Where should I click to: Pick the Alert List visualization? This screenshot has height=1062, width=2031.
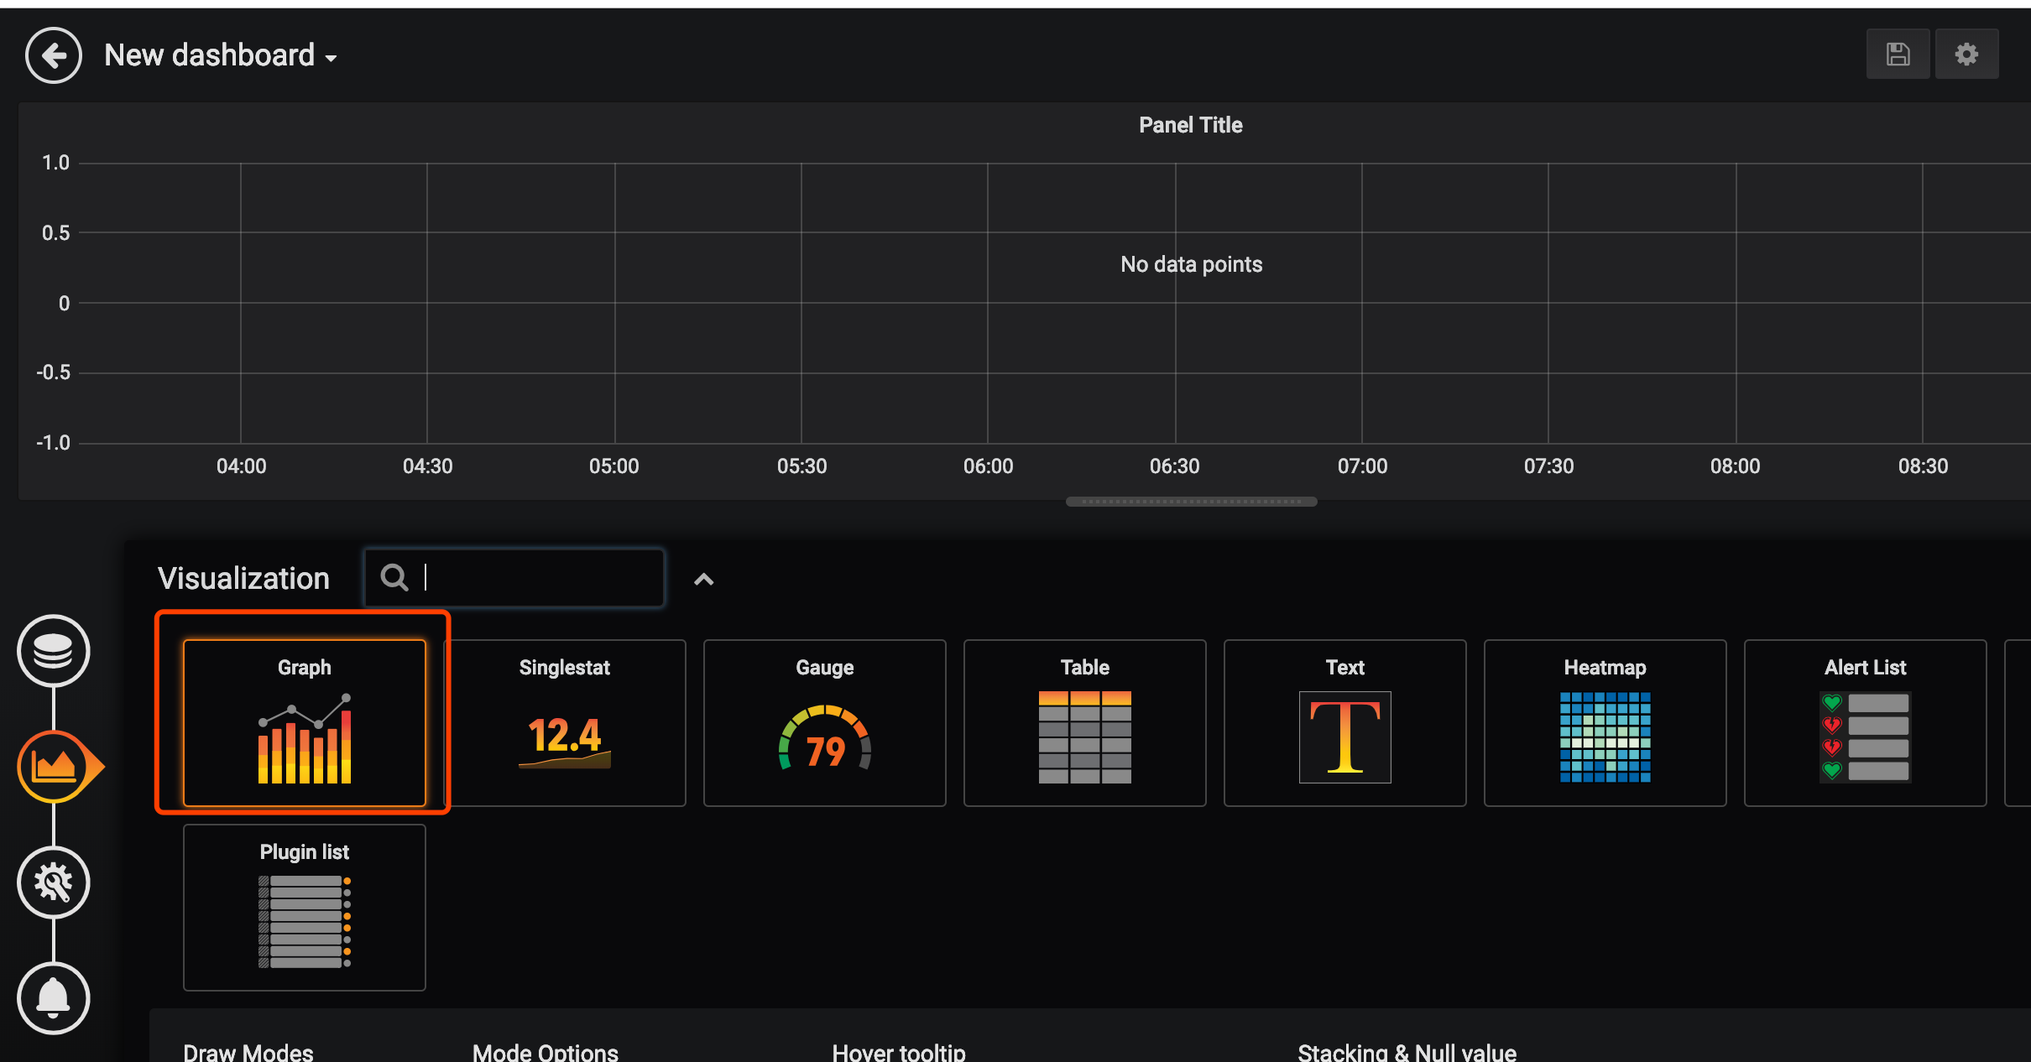click(1864, 723)
